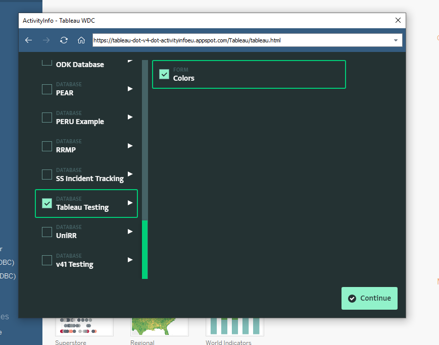Select the SS Incident Tracking checkbox
This screenshot has width=439, height=345.
pyautogui.click(x=47, y=175)
